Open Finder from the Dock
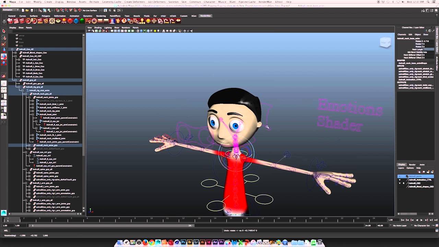This screenshot has width=439, height=247. pos(120,243)
